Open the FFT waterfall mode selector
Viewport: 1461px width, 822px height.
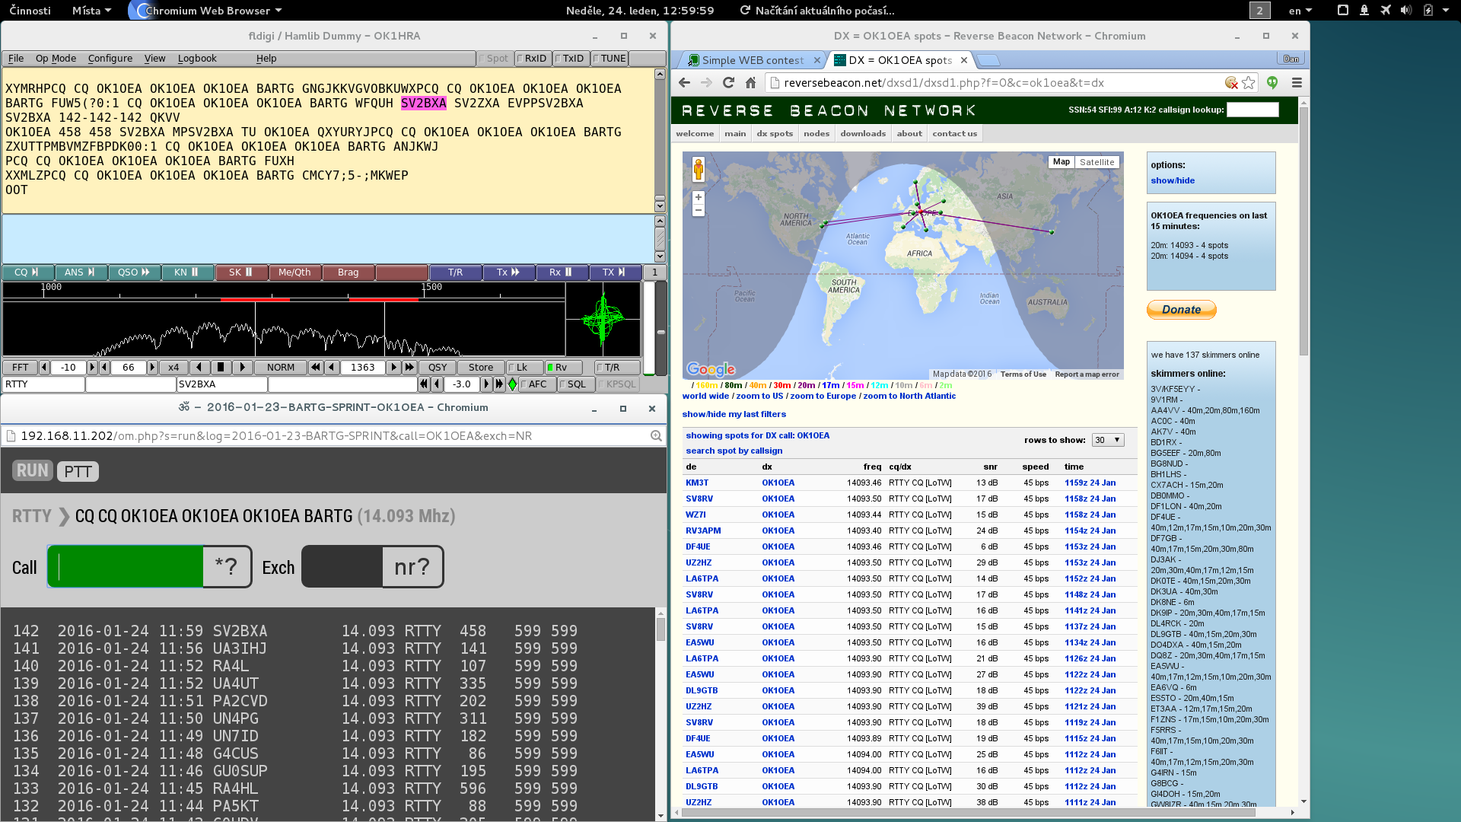21,368
